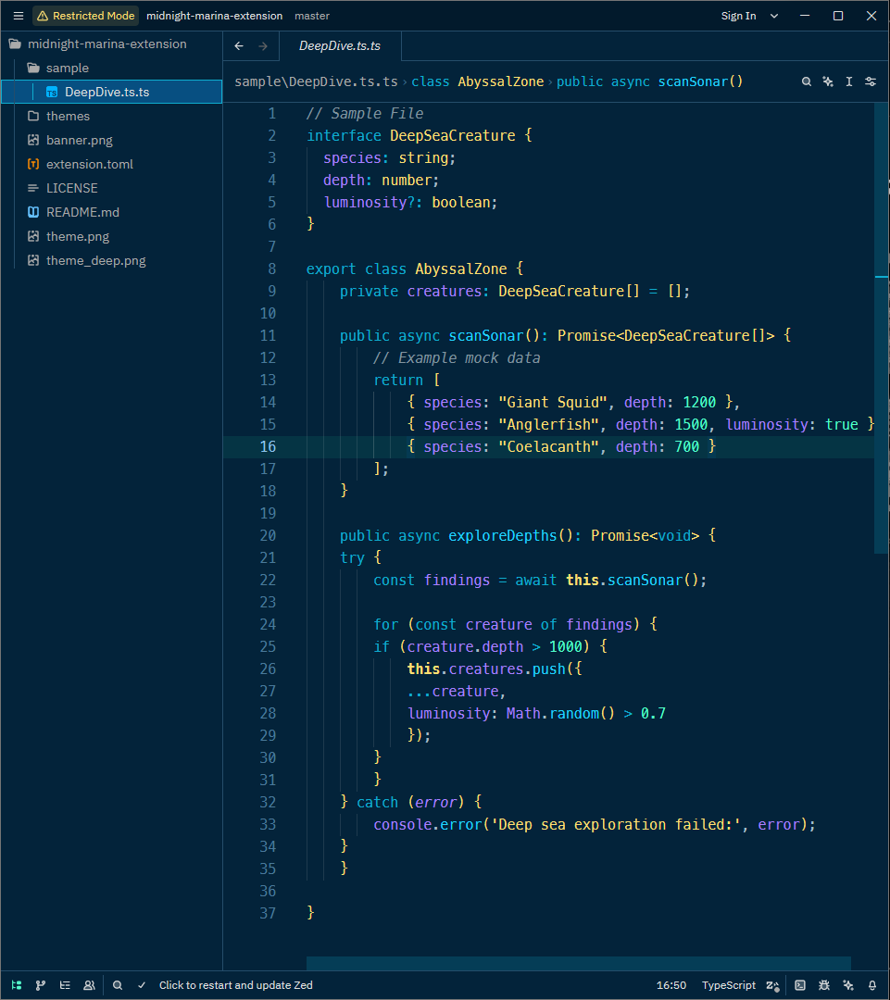Click the exploreDepths() method name

(x=503, y=536)
